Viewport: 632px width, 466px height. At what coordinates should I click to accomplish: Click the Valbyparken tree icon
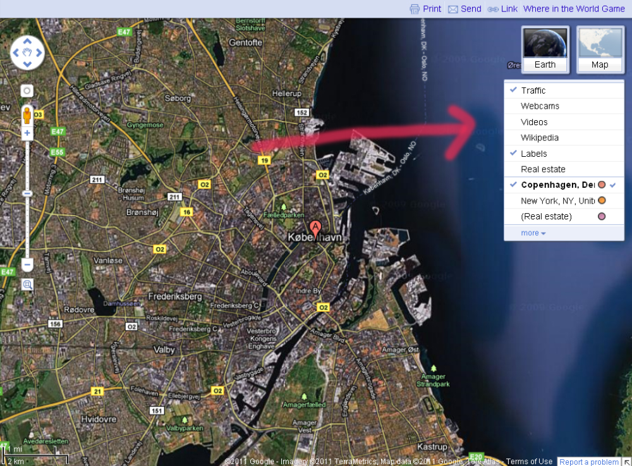(x=185, y=420)
